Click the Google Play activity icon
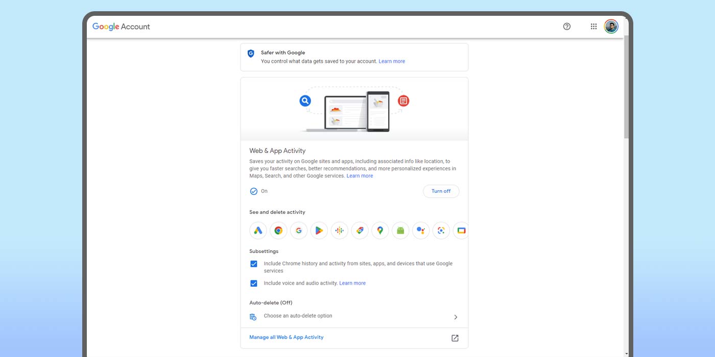This screenshot has width=715, height=357. coord(319,231)
